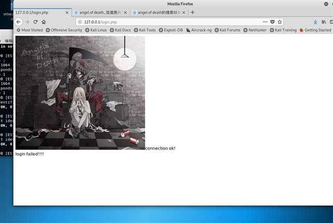Reload the login.php page
Image resolution: width=333 pixels, height=223 pixels.
(x=35, y=22)
